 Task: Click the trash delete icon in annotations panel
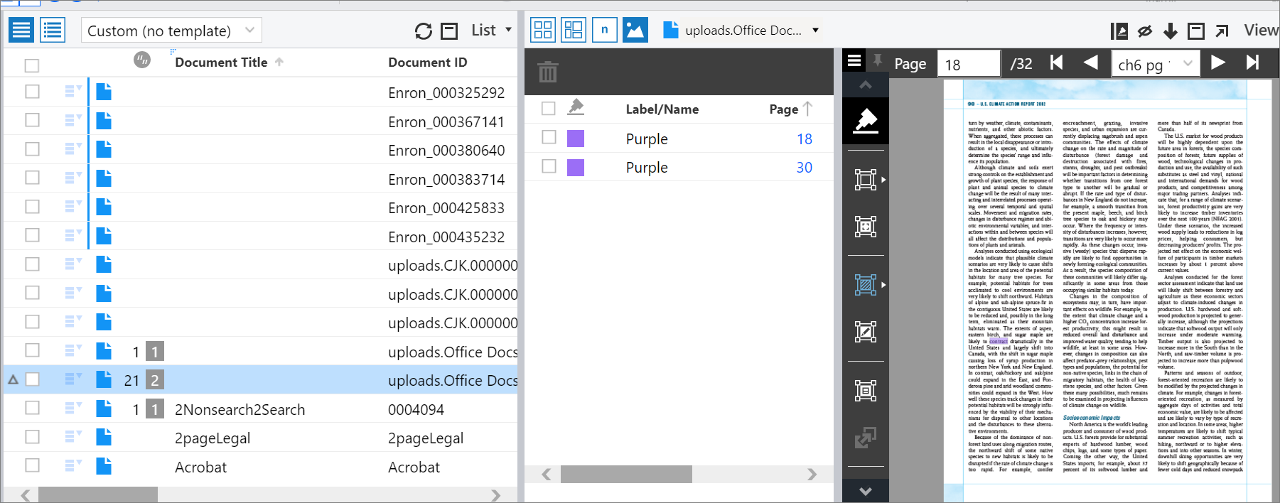click(547, 72)
